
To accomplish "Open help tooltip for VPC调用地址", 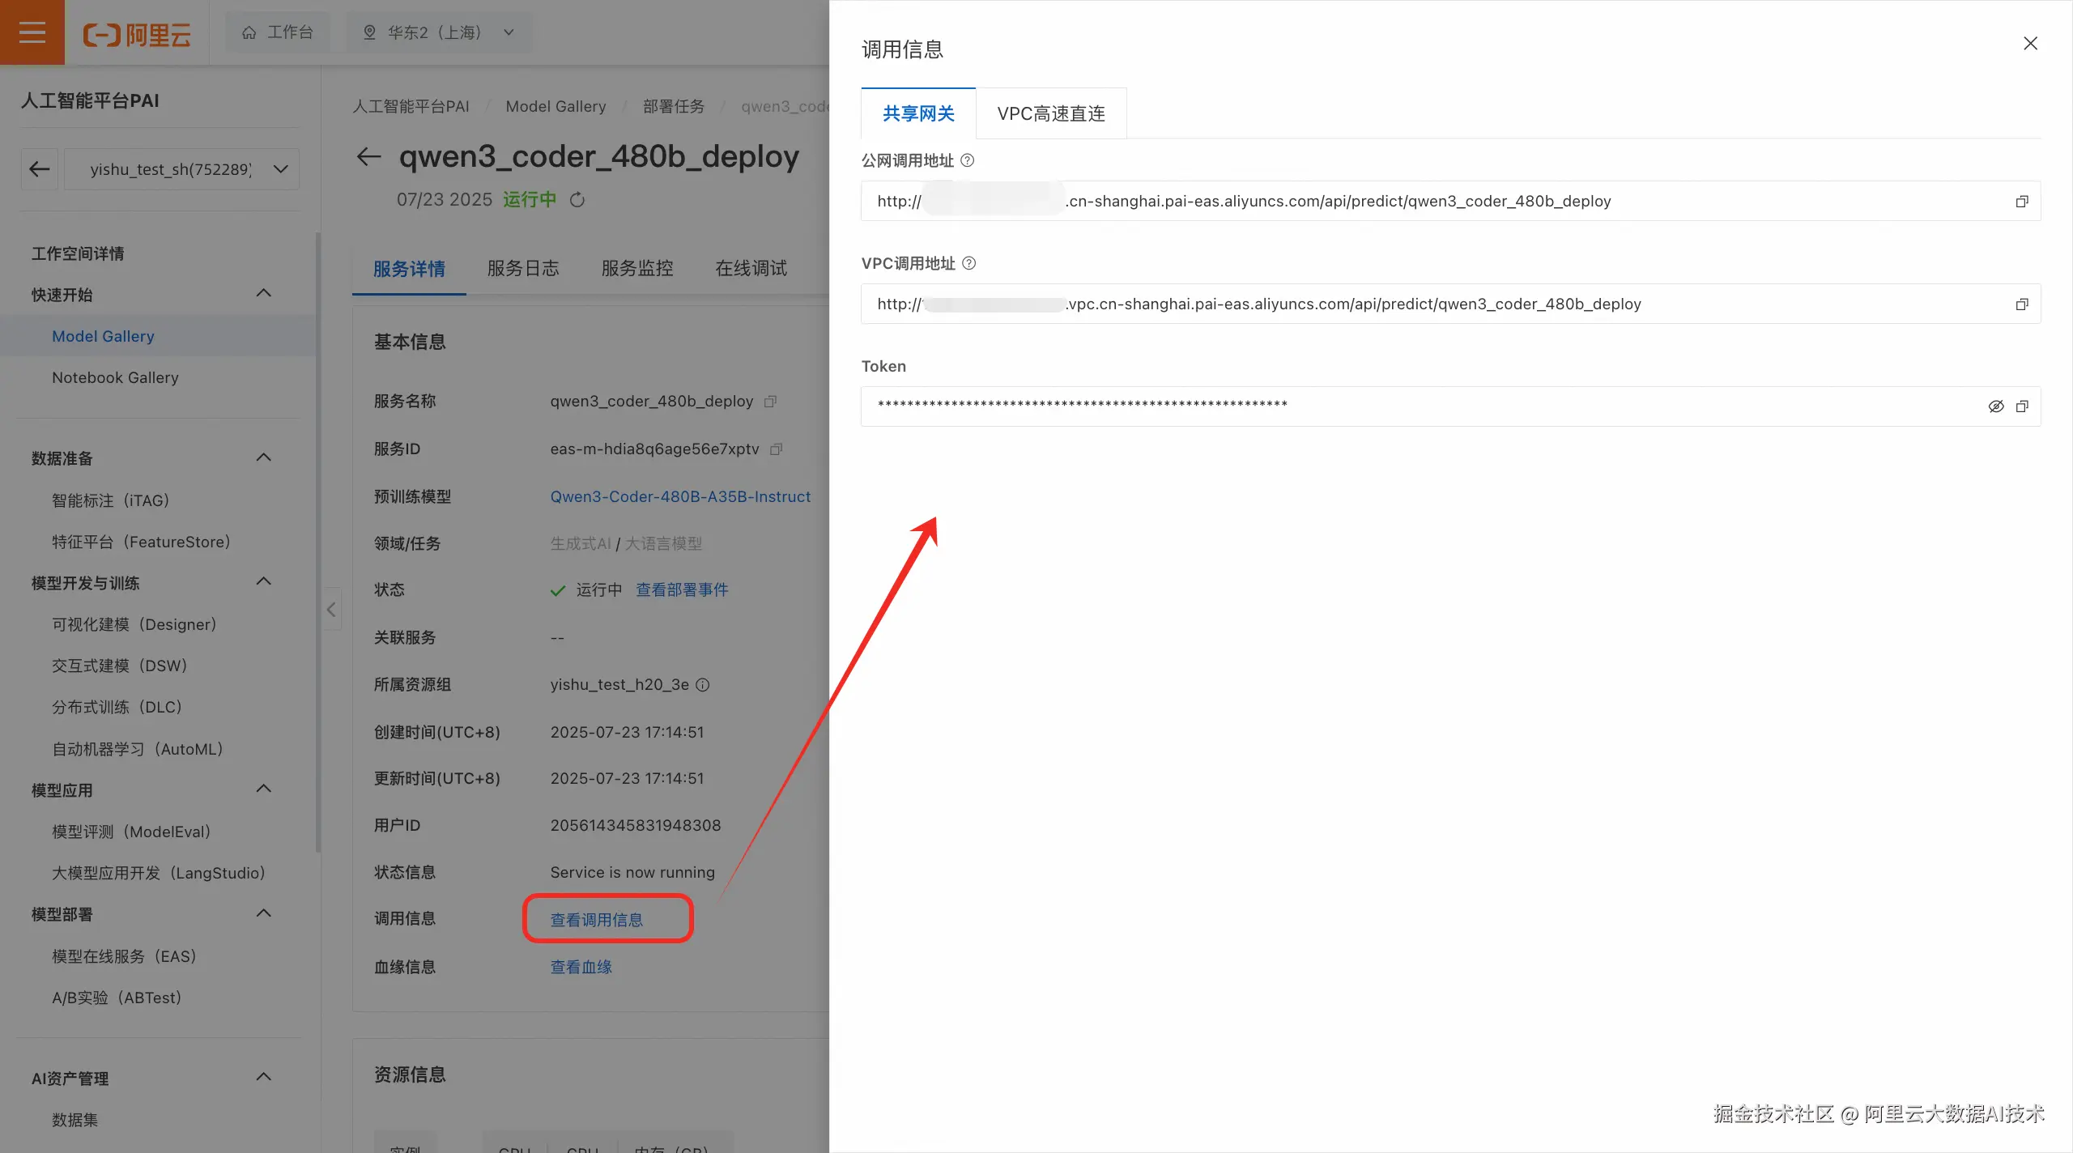I will 968,263.
